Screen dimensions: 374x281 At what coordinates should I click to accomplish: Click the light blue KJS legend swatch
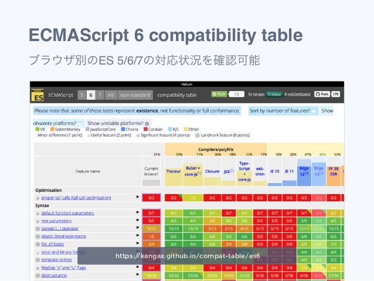click(170, 129)
